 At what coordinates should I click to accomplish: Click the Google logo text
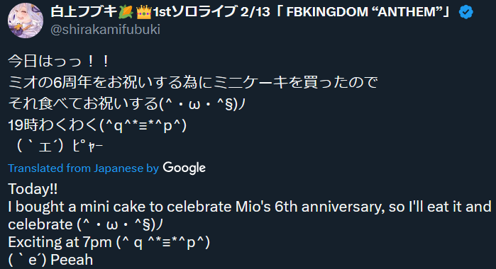click(x=184, y=168)
